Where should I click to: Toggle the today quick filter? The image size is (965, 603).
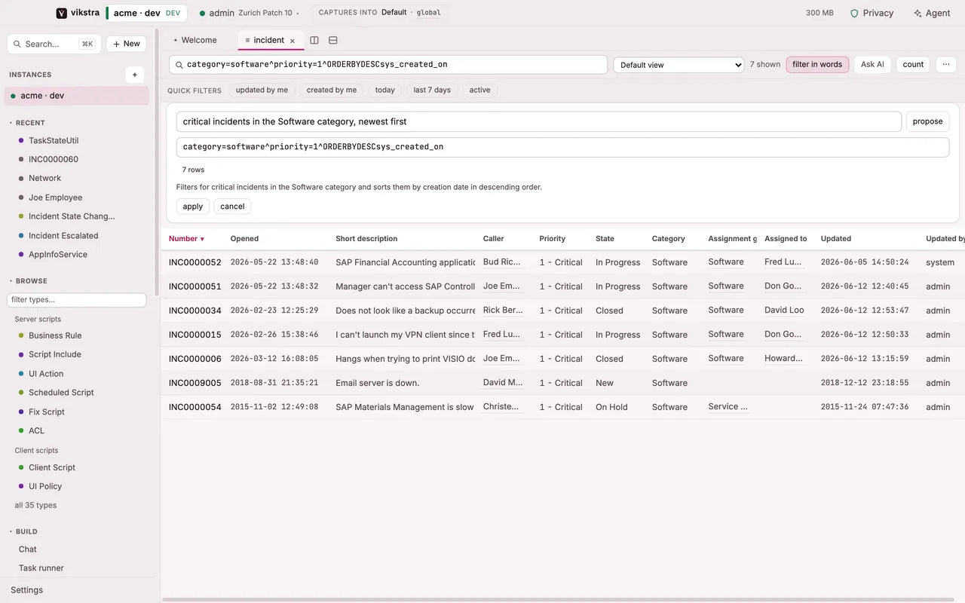tap(385, 90)
